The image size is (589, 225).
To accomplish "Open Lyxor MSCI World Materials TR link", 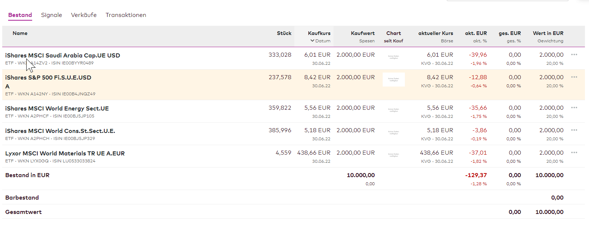I will pos(65,154).
